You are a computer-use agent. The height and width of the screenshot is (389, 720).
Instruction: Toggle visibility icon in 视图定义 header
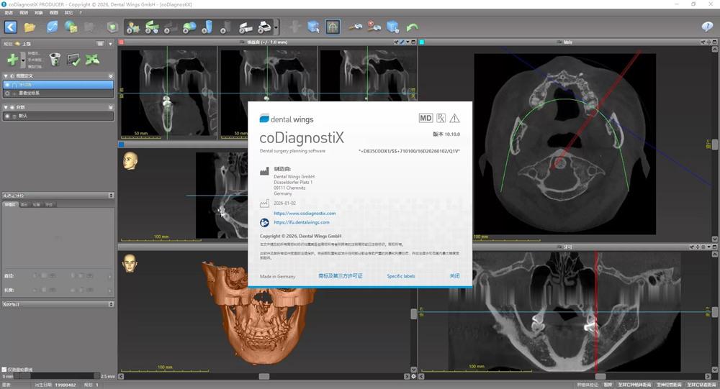(x=12, y=75)
